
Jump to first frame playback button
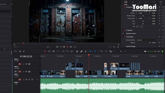[57, 47]
